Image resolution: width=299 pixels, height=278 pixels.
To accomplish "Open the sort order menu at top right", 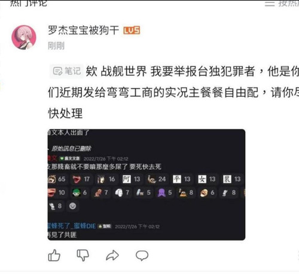I will (282, 3).
